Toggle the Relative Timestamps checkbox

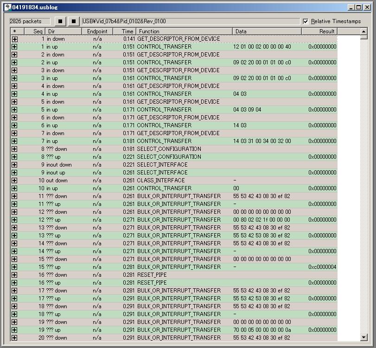[306, 21]
